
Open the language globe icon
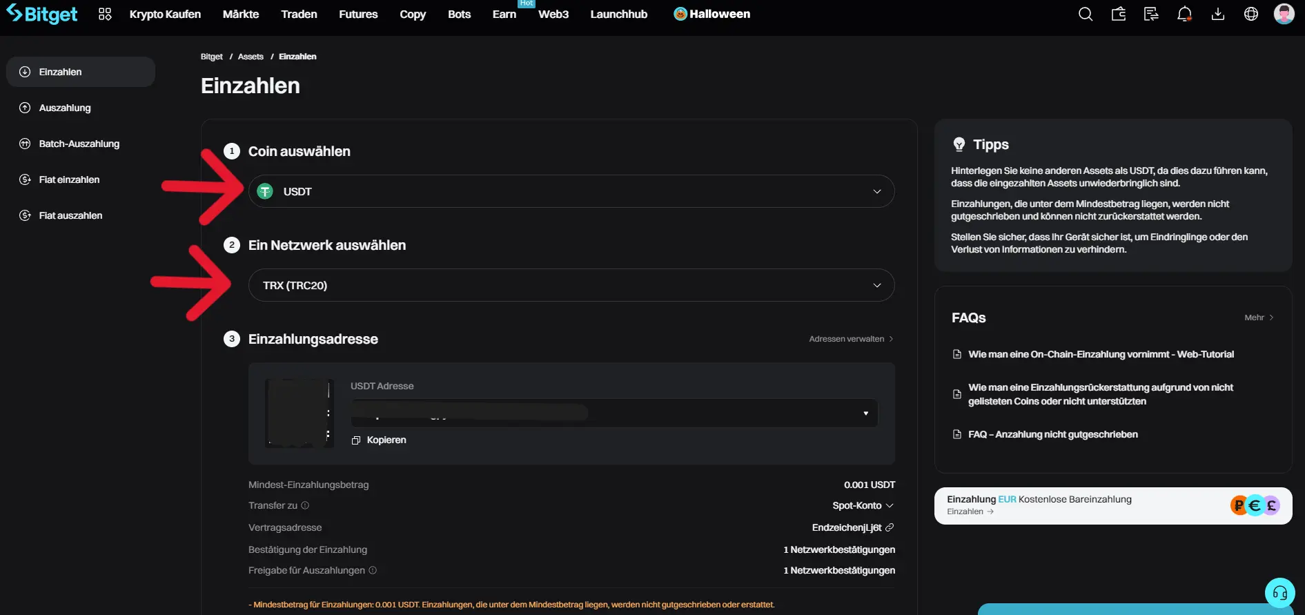tap(1251, 14)
